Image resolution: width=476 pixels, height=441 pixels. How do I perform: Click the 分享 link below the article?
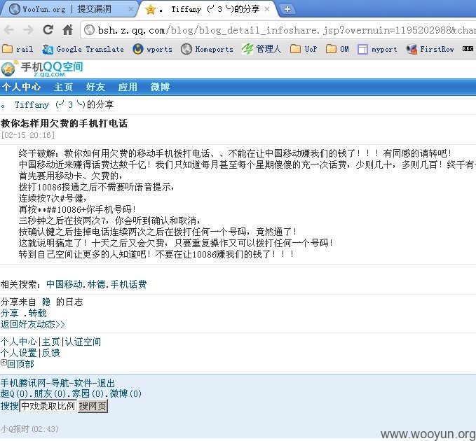[9, 313]
